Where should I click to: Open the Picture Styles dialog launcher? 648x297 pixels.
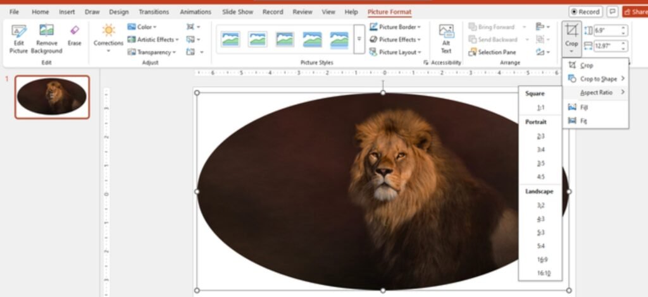coord(426,63)
